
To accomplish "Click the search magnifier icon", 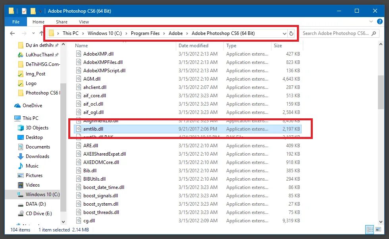I will pyautogui.click(x=374, y=33).
